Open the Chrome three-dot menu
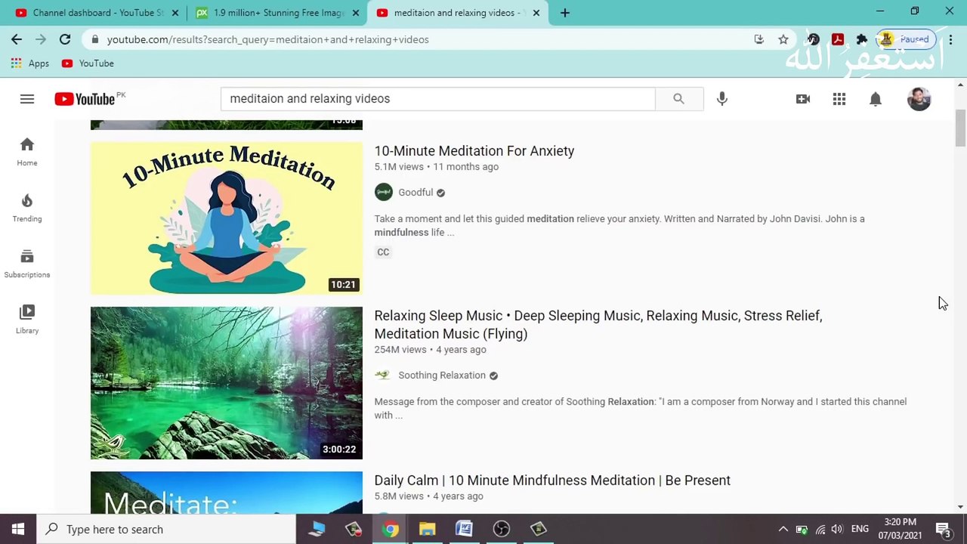The width and height of the screenshot is (967, 544). [x=950, y=39]
